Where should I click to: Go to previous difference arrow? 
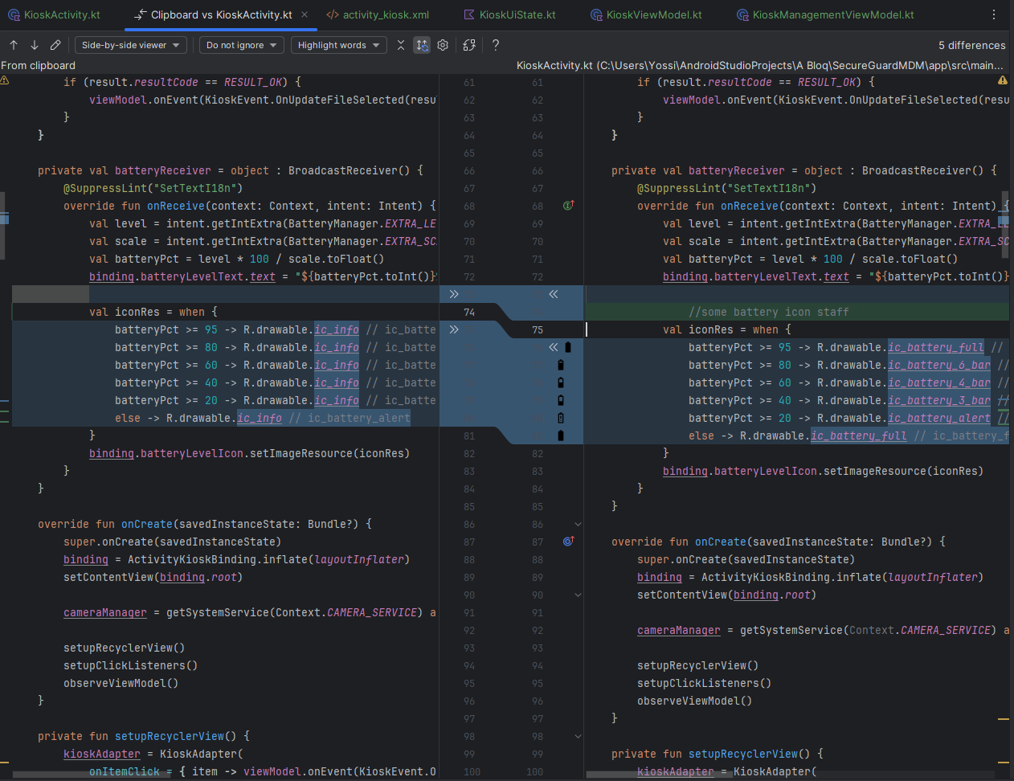click(14, 45)
